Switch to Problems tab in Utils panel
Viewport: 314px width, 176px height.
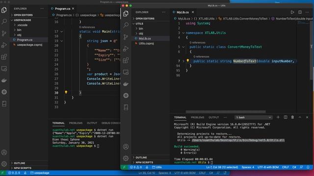click(x=197, y=117)
